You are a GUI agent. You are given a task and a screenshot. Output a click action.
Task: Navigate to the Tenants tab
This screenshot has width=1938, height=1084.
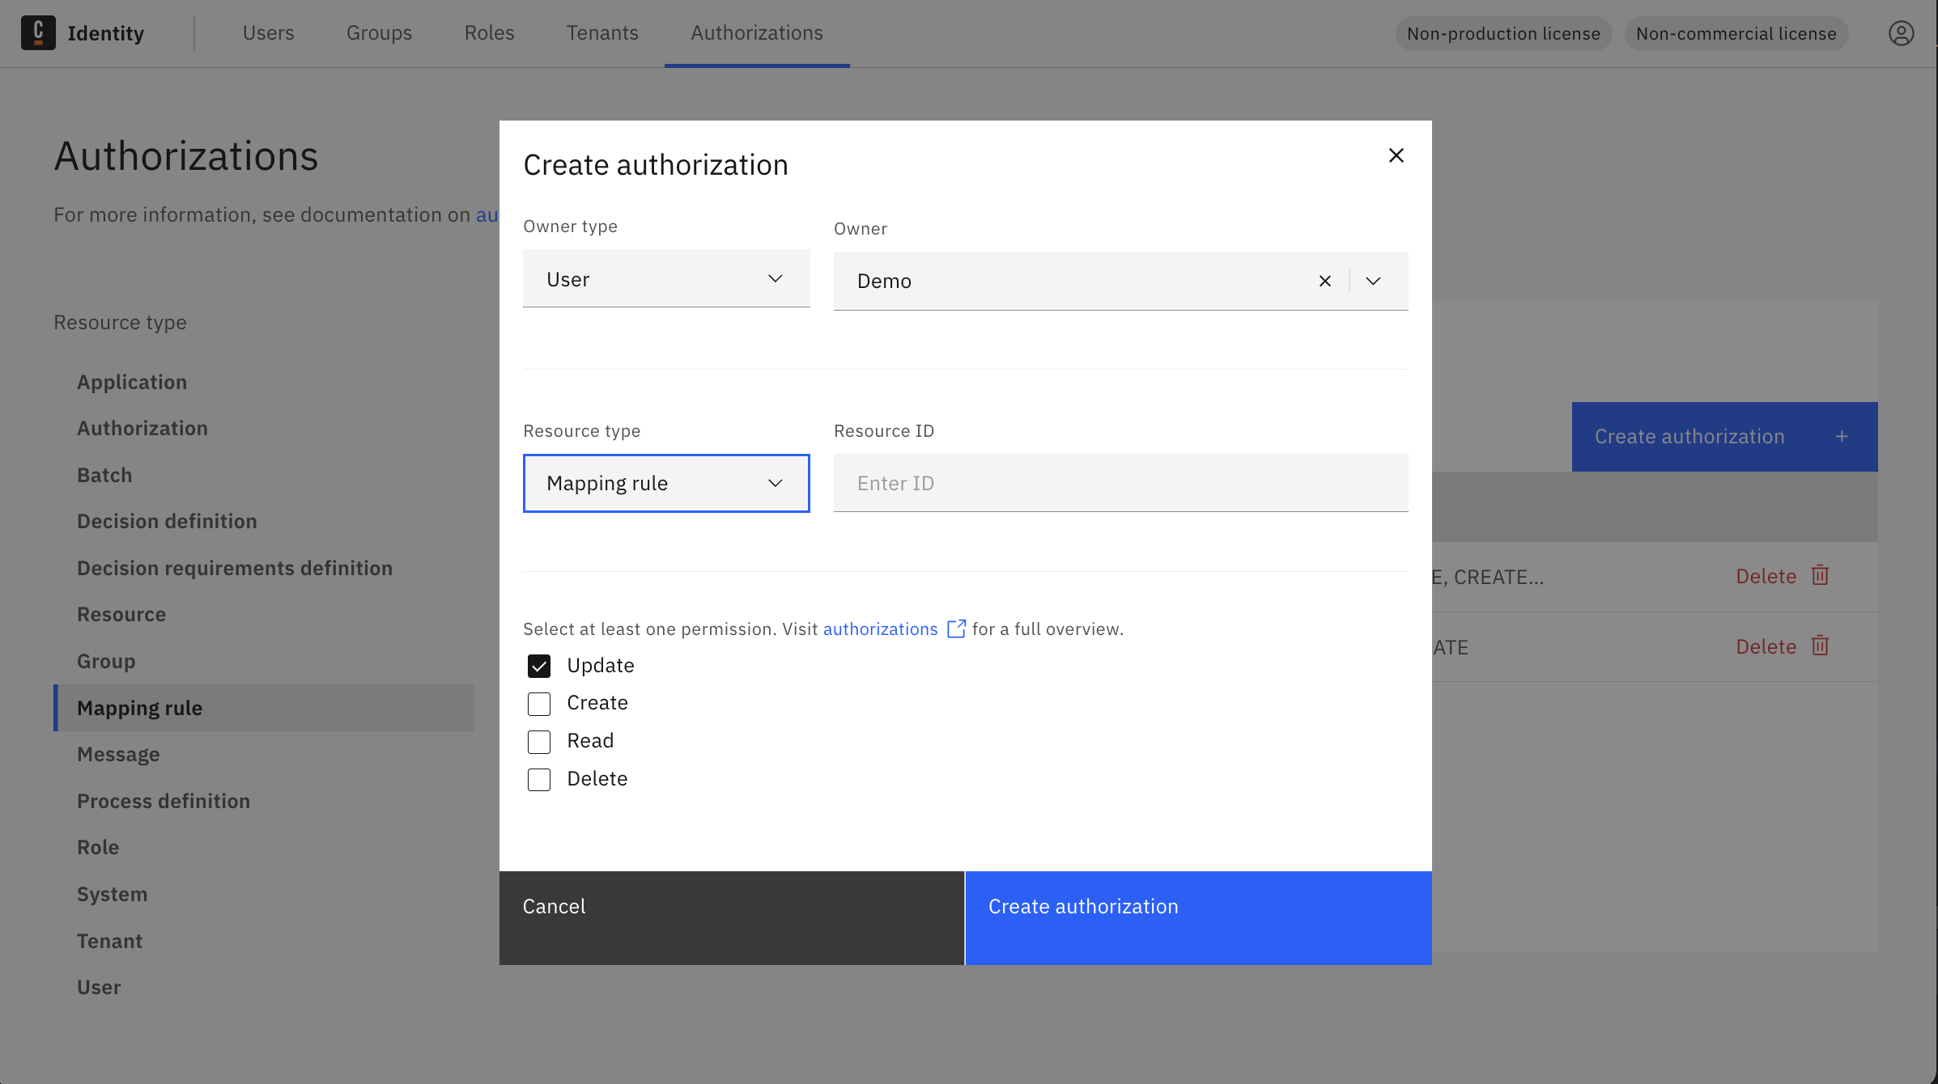(x=602, y=33)
